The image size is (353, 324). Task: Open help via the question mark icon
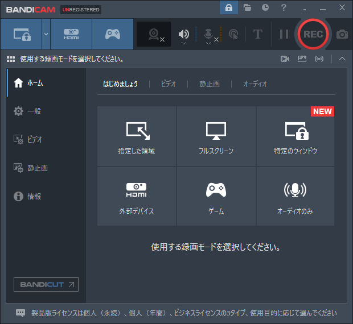284,7
